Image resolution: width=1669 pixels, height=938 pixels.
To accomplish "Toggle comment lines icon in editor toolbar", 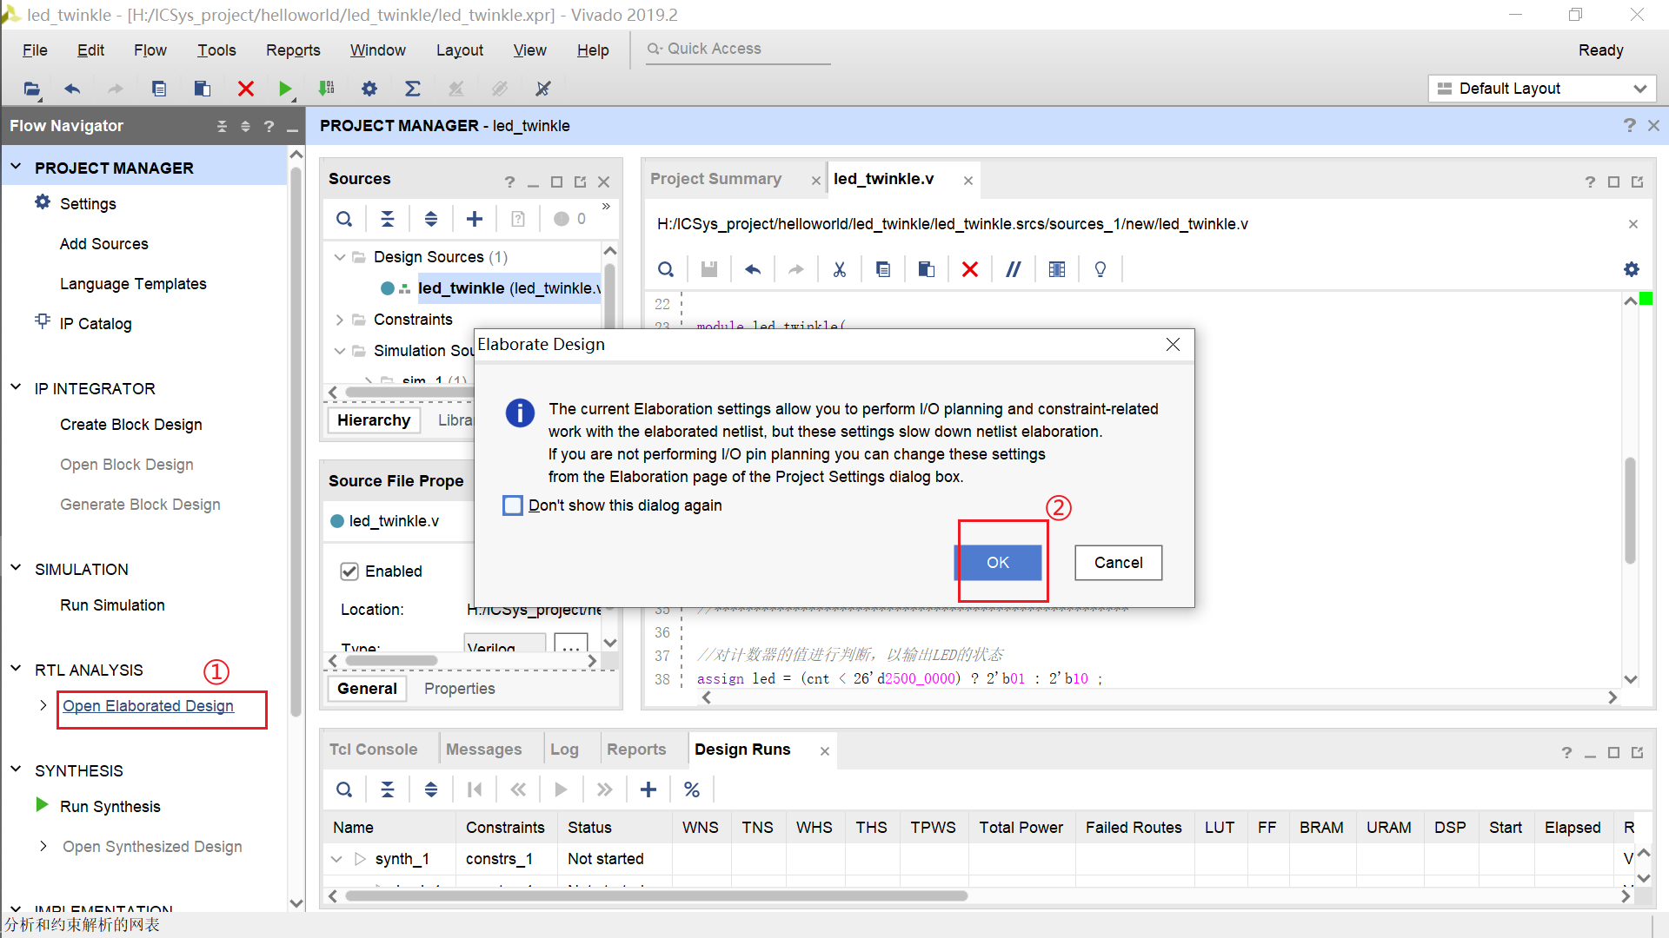I will [1013, 269].
